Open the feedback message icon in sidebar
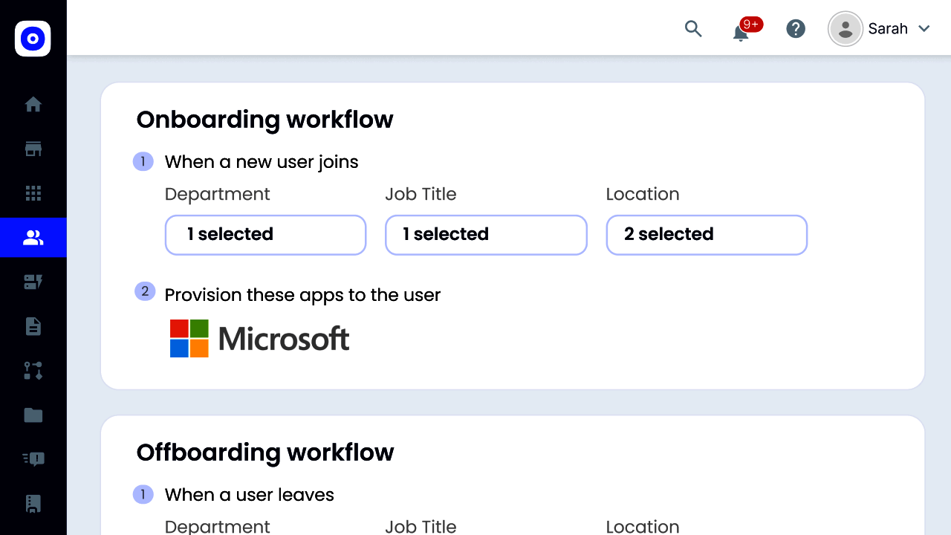Viewport: 951px width, 535px height. (x=33, y=459)
